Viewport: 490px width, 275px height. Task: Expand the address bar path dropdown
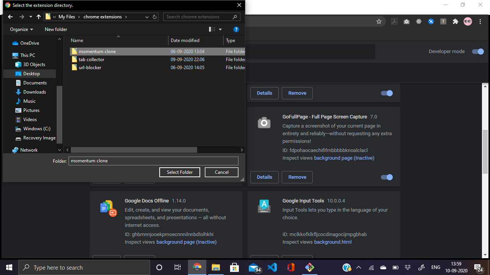[x=147, y=17]
